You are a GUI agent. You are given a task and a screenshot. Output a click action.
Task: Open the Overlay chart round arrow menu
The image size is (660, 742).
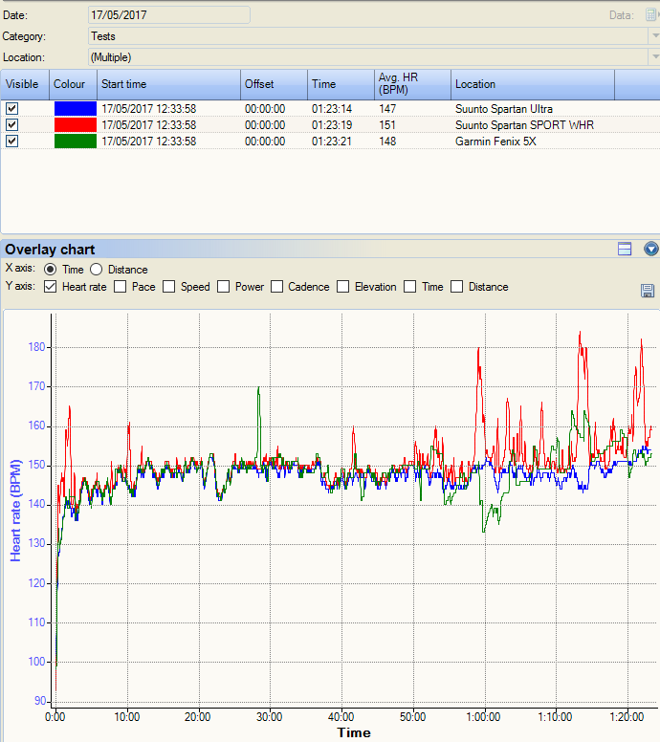[x=651, y=249]
